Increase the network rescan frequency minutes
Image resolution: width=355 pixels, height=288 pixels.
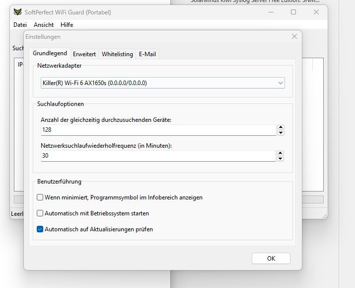pyautogui.click(x=281, y=153)
